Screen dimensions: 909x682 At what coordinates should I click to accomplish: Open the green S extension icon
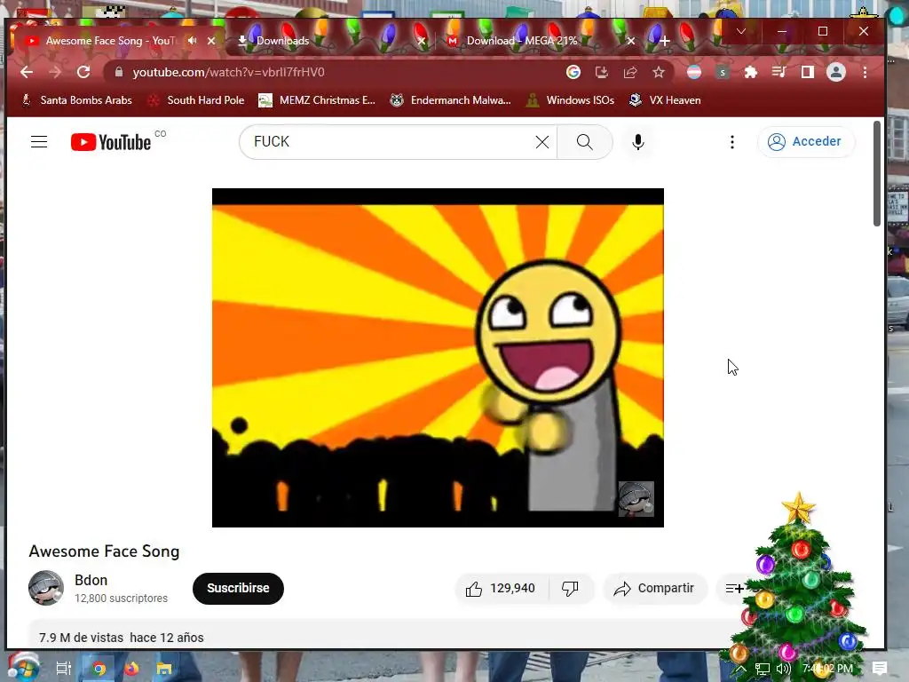click(723, 72)
